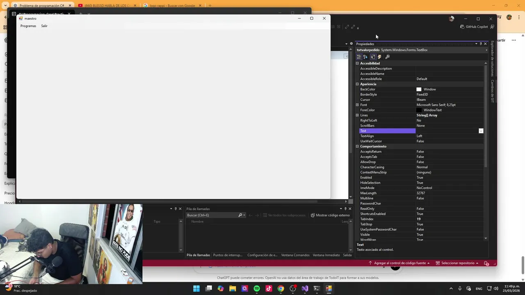The image size is (525, 295).
Task: Open notifications bell in Visual Studio status bar
Action: click(486, 263)
